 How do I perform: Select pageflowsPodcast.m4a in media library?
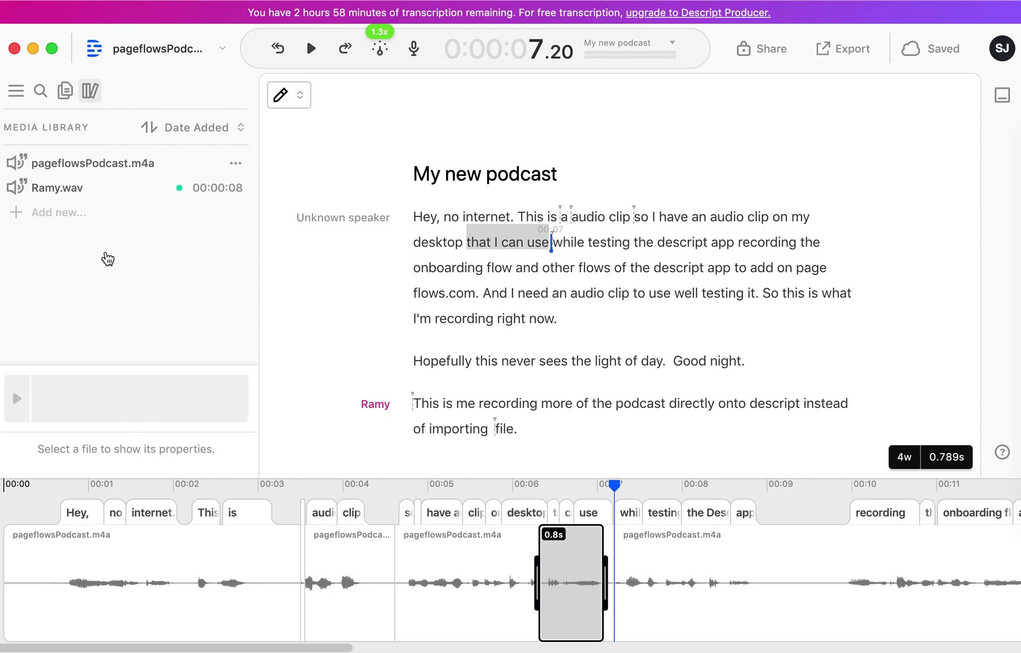(93, 163)
